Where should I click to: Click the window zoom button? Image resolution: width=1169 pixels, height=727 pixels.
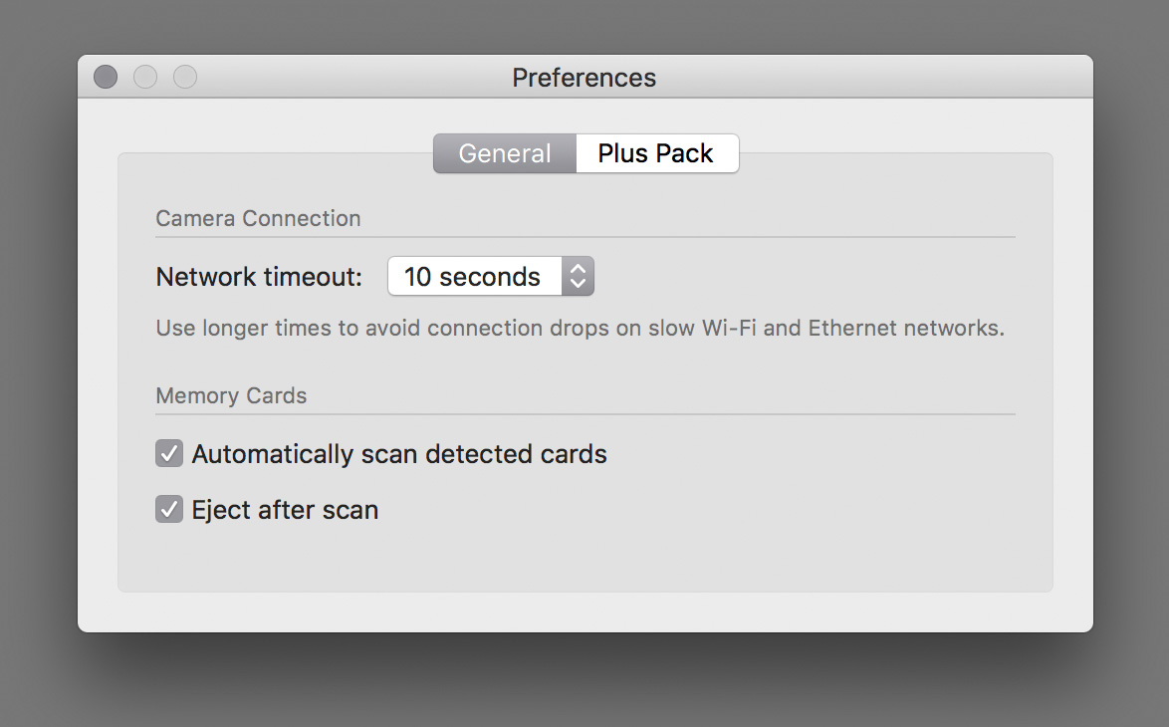pyautogui.click(x=185, y=77)
